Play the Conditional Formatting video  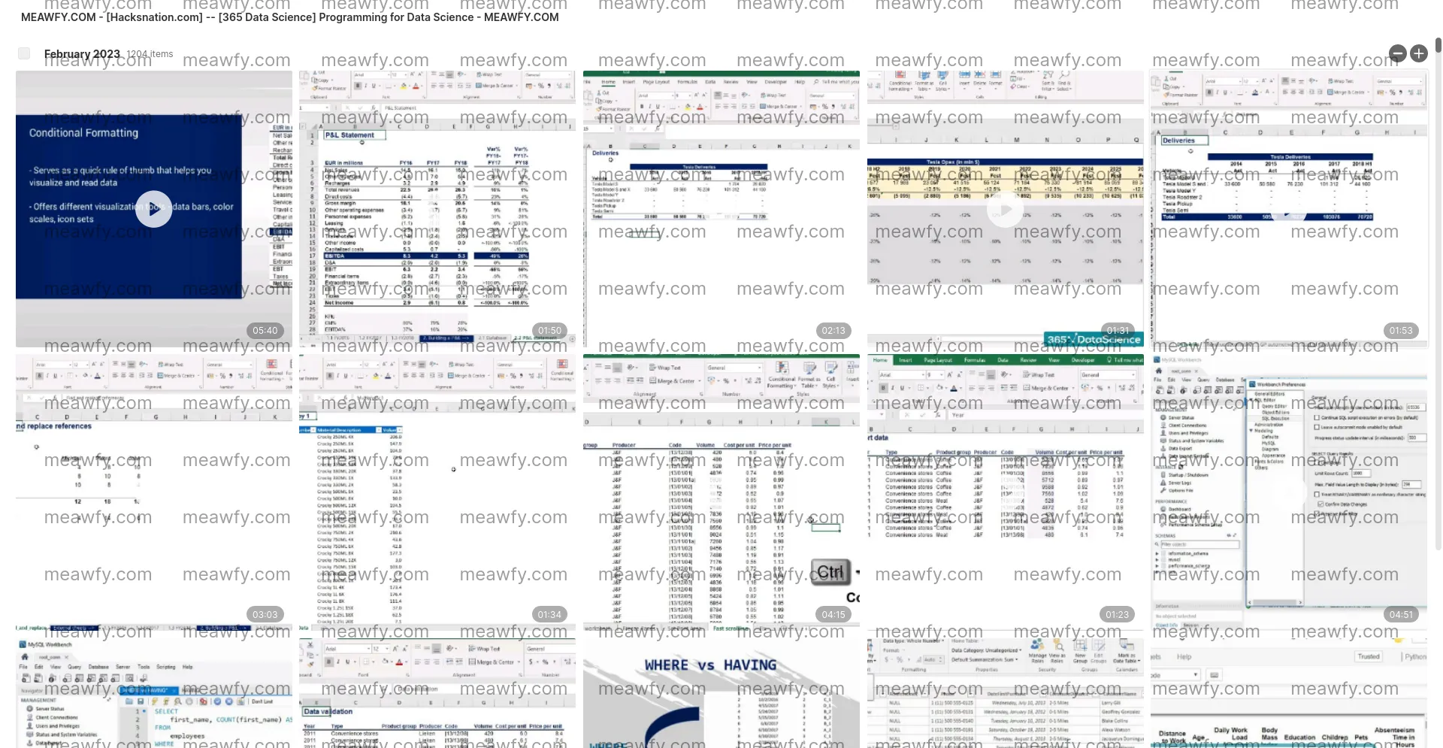pyautogui.click(x=153, y=210)
